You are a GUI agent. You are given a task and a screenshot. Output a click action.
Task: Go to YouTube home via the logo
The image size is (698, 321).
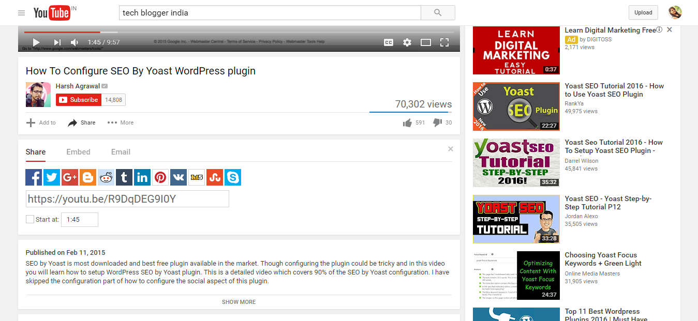click(52, 13)
